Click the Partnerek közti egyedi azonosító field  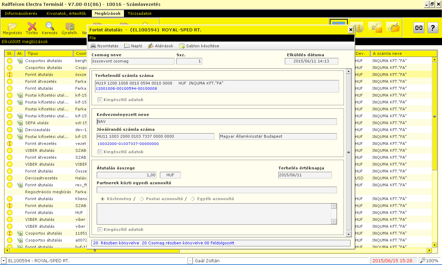click(x=217, y=190)
